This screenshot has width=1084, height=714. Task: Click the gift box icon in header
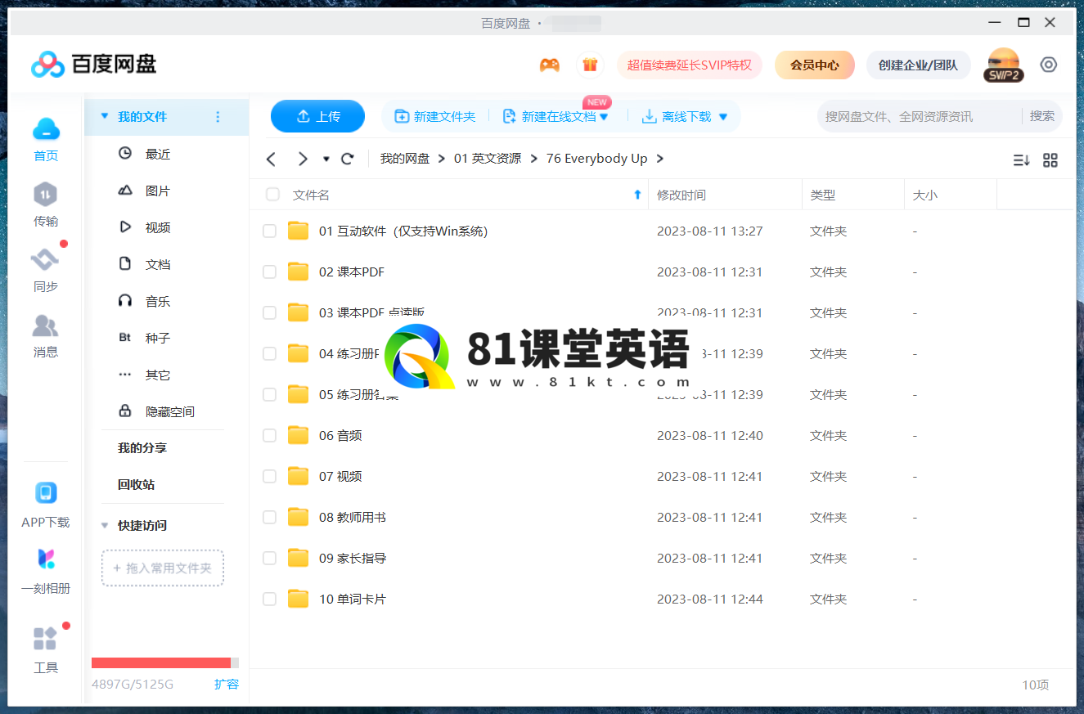590,65
